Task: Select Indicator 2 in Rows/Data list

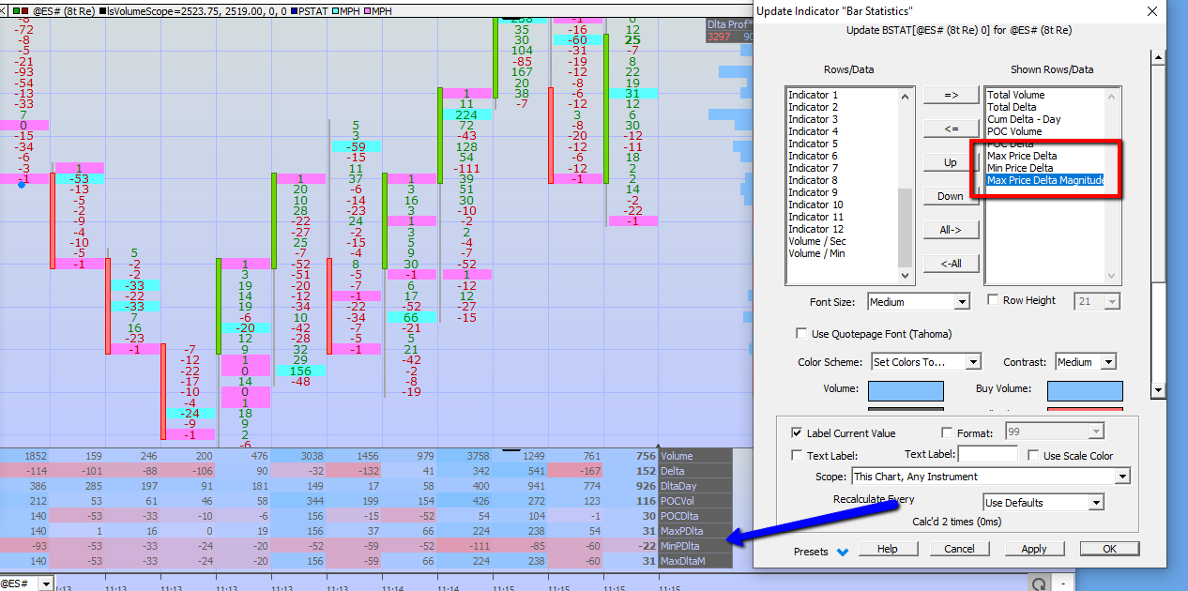Action: tap(813, 107)
